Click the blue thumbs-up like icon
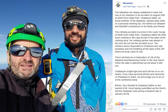 point(122,104)
